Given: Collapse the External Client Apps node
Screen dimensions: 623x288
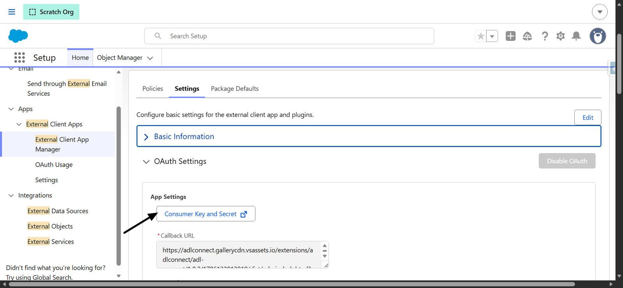Looking at the screenshot, I should (19, 124).
